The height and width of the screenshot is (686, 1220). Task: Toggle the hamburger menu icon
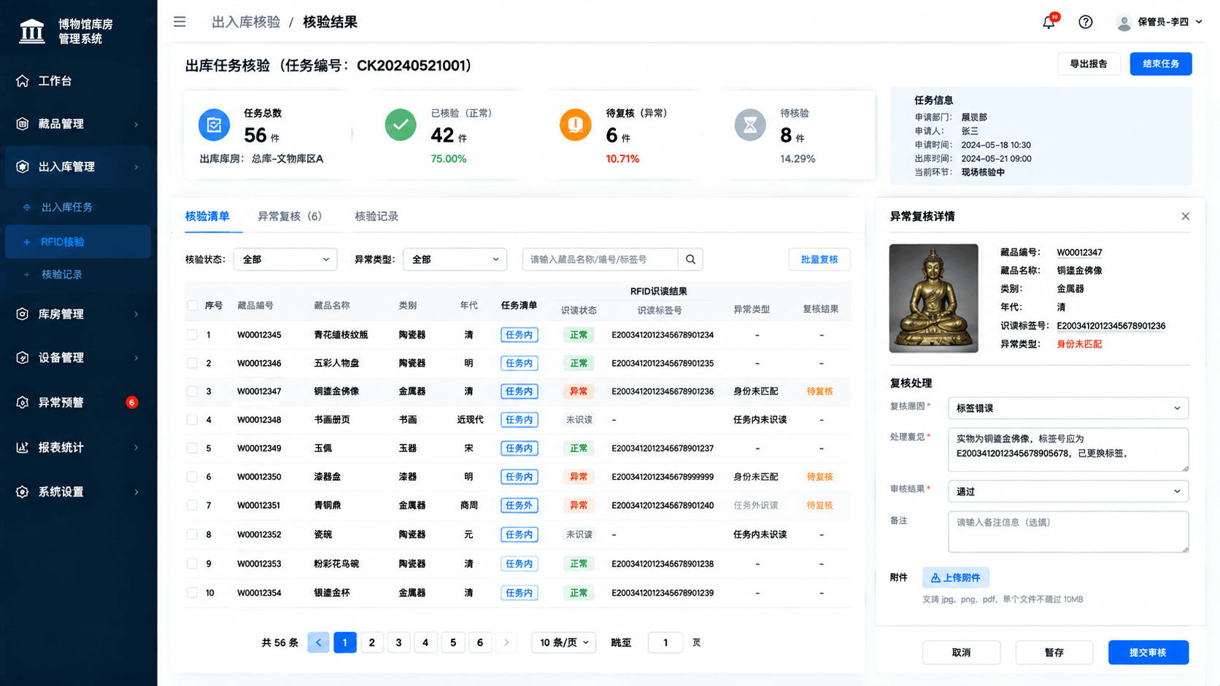pos(179,22)
